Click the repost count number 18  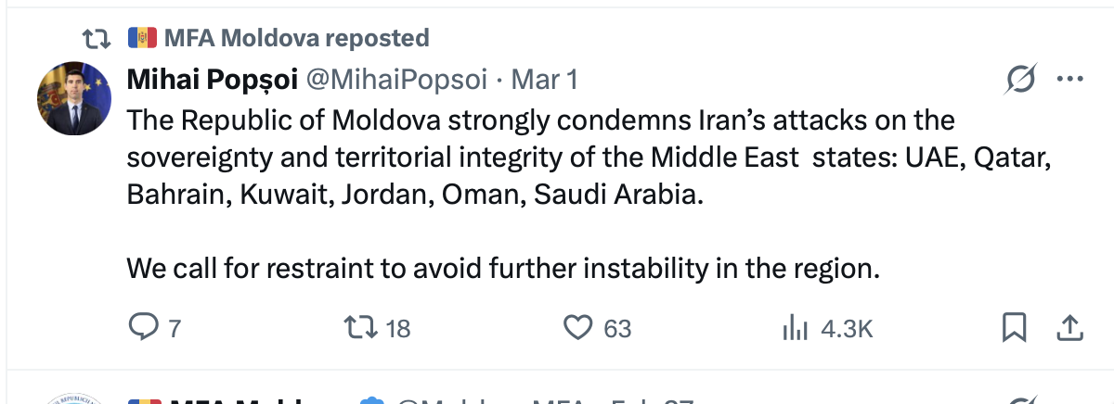tap(397, 328)
